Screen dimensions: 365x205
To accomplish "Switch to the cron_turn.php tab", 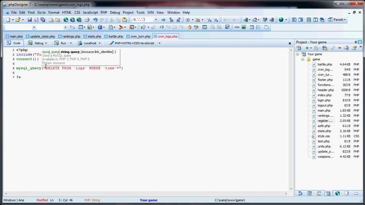I will (138, 36).
